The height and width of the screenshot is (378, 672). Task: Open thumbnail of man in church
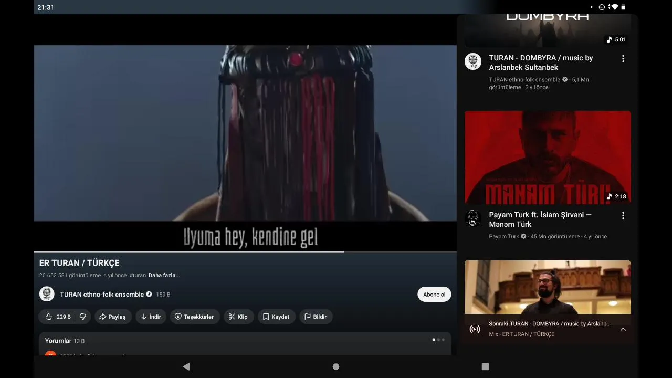(x=548, y=287)
